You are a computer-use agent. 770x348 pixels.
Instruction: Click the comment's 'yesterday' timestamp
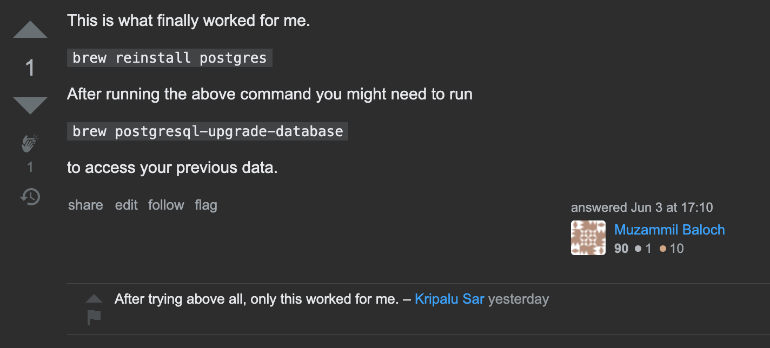(519, 299)
